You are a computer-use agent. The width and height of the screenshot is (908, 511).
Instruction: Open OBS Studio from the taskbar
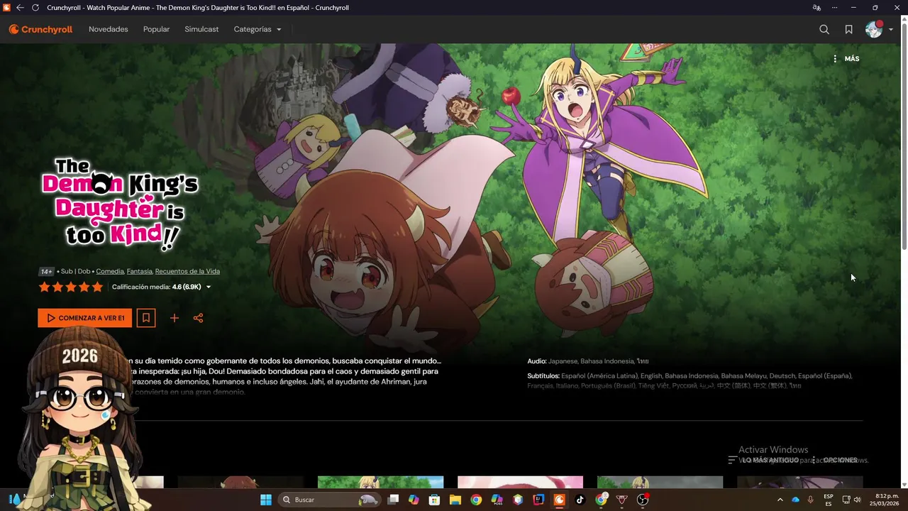click(643, 500)
